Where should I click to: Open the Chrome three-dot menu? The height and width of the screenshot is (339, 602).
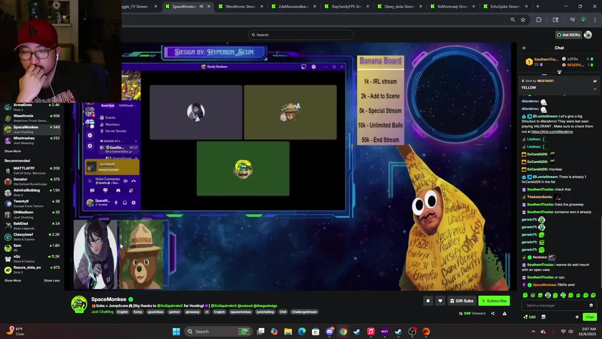(595, 20)
